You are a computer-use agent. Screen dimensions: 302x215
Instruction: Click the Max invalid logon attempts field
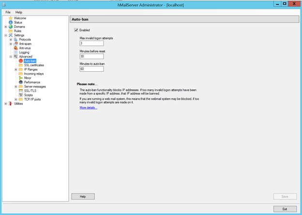91,43
